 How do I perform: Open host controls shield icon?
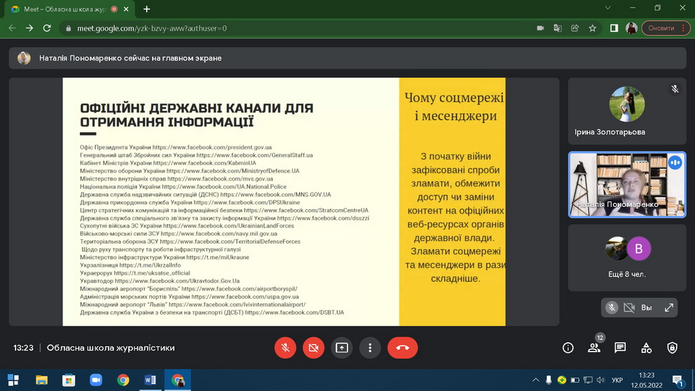673,348
